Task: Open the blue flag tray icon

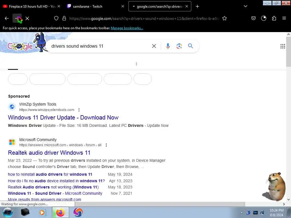Action: point(248,213)
